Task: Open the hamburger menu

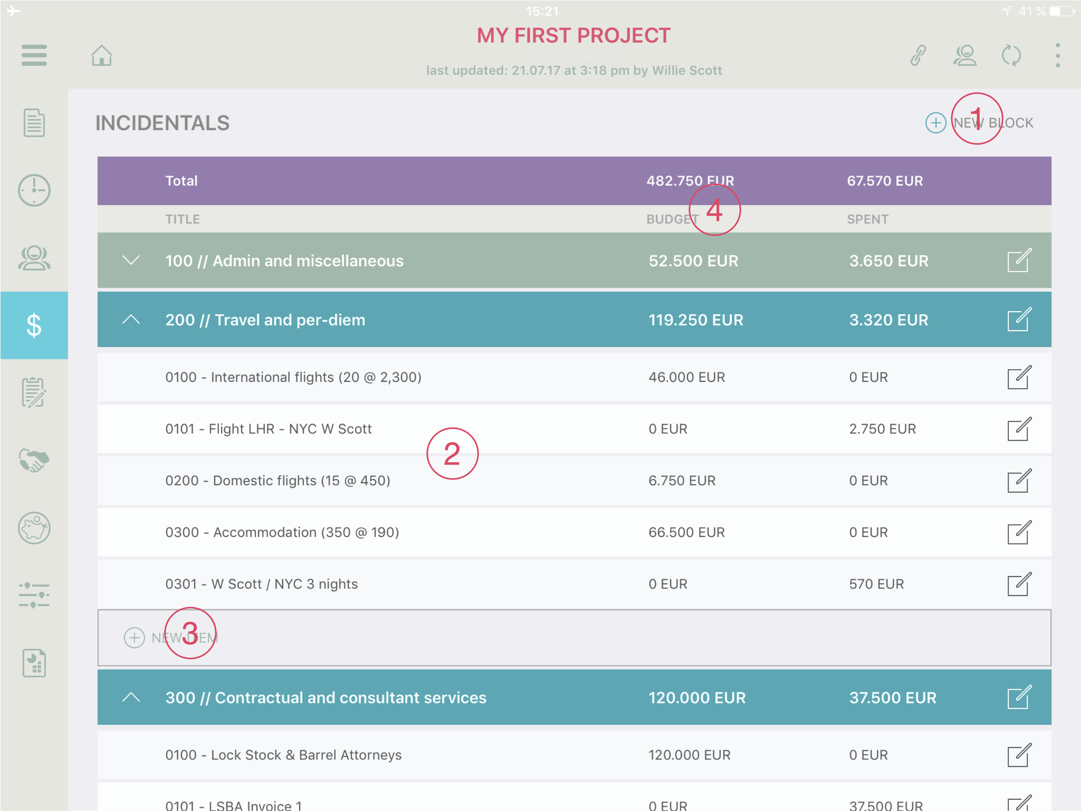Action: click(34, 55)
